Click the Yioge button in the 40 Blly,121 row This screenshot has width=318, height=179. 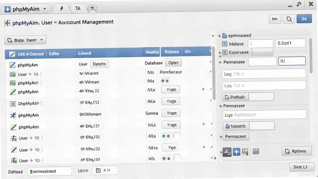click(171, 125)
